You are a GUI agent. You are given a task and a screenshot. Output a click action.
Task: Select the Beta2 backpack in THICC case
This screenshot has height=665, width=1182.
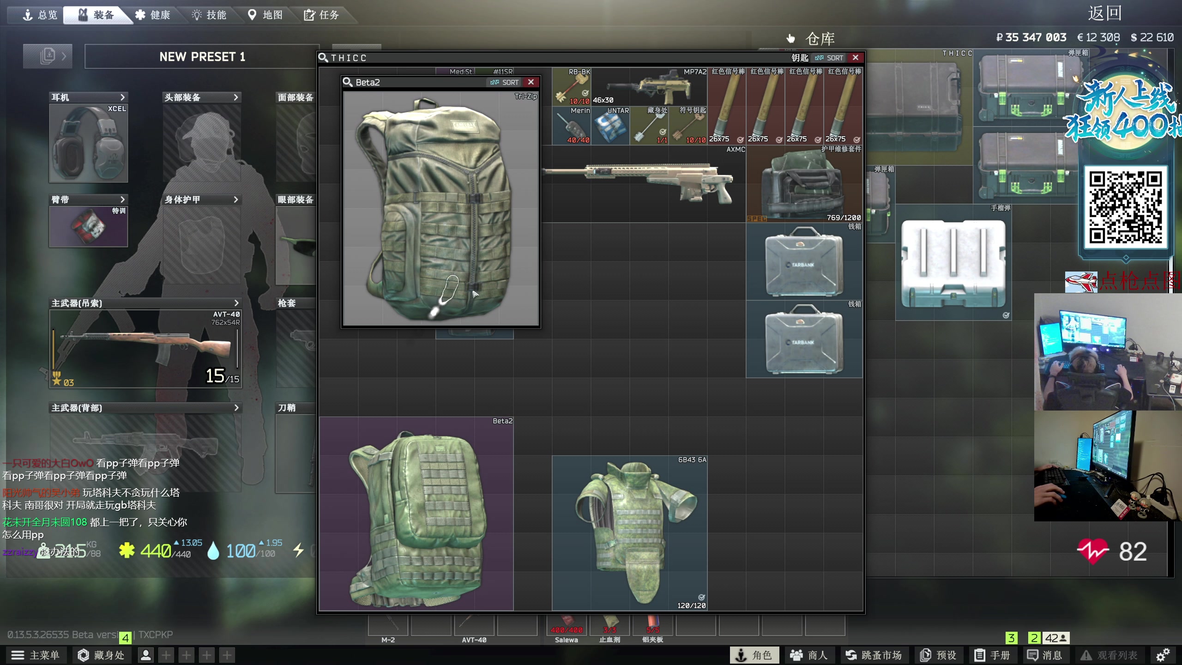click(x=416, y=514)
